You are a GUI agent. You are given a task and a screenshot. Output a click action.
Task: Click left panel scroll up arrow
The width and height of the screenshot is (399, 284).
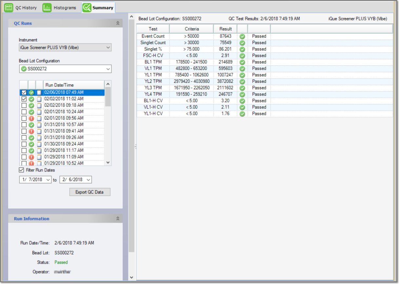tap(131, 16)
